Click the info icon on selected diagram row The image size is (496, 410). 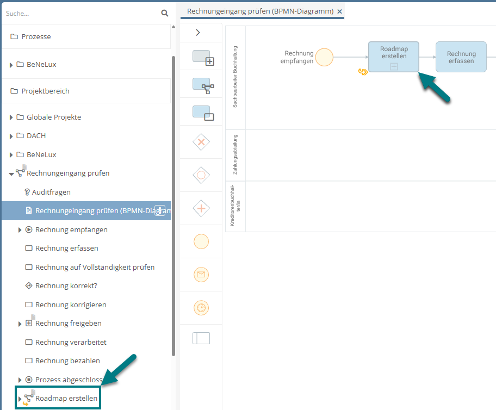point(160,210)
